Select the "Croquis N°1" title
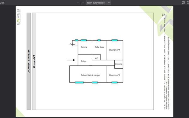Screen dimensions: 189x118 pyautogui.click(x=34, y=61)
